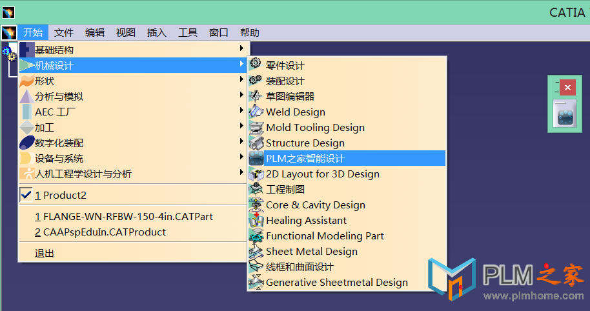The height and width of the screenshot is (311, 590).
Task: Open the 工具 menu
Action: (187, 33)
